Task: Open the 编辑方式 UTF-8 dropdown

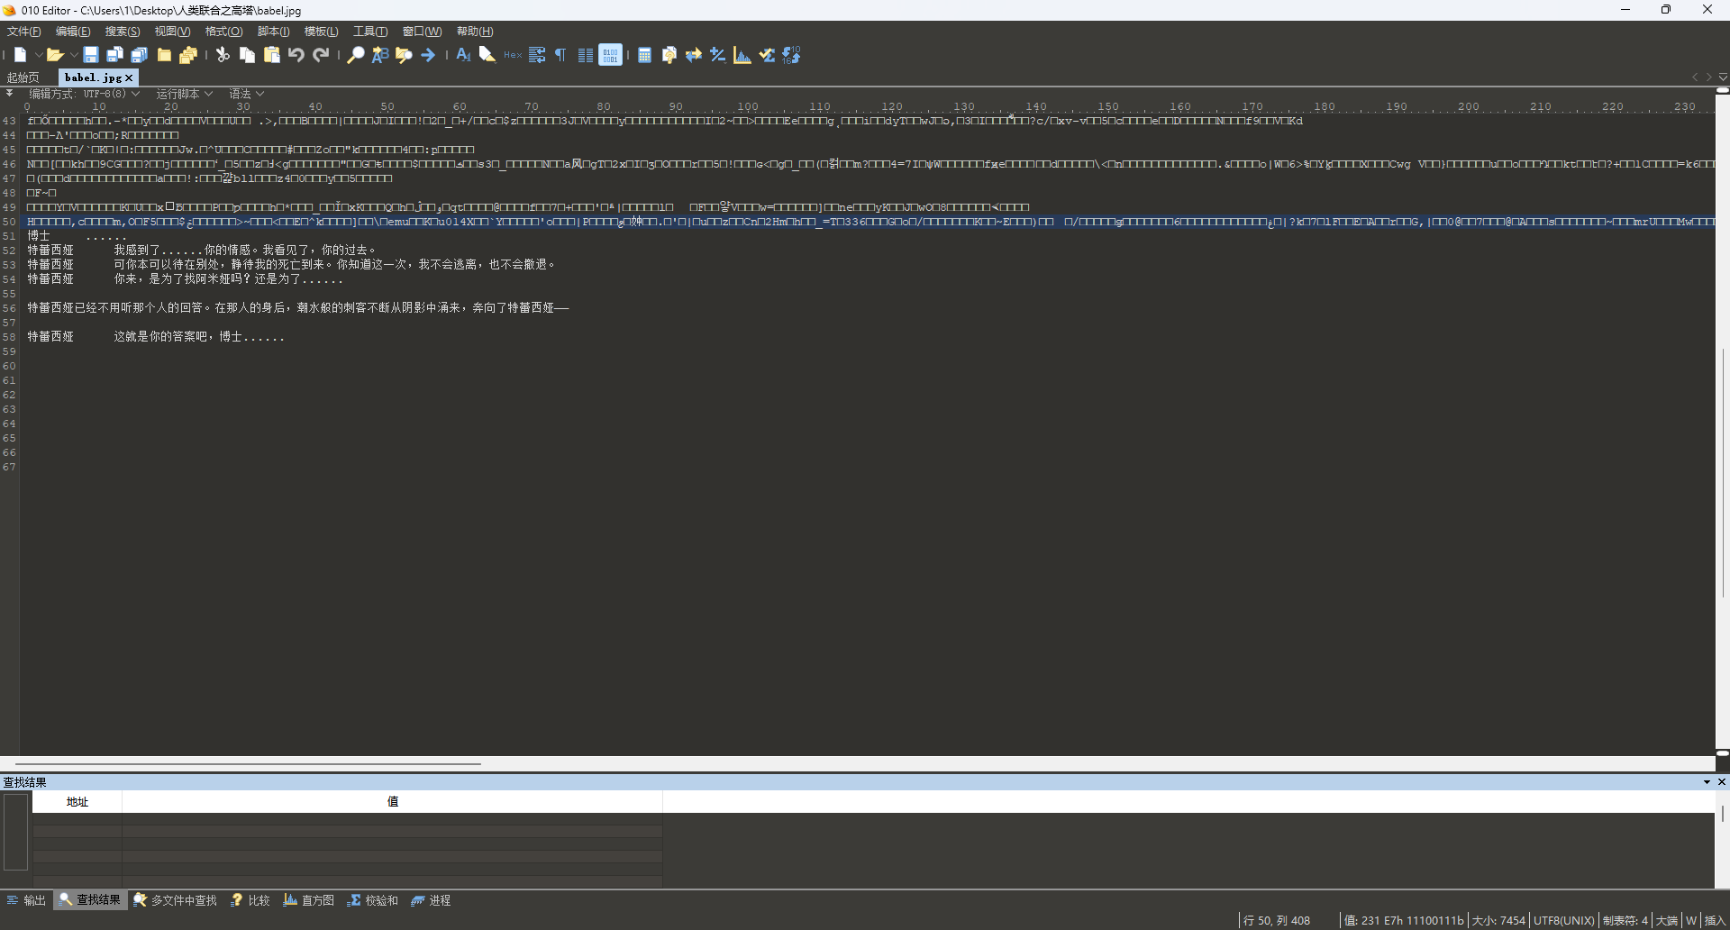Action: pos(85,94)
